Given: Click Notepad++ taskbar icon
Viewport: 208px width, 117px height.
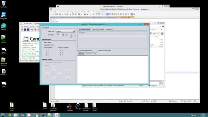Looking at the screenshot, I should point(49,115).
